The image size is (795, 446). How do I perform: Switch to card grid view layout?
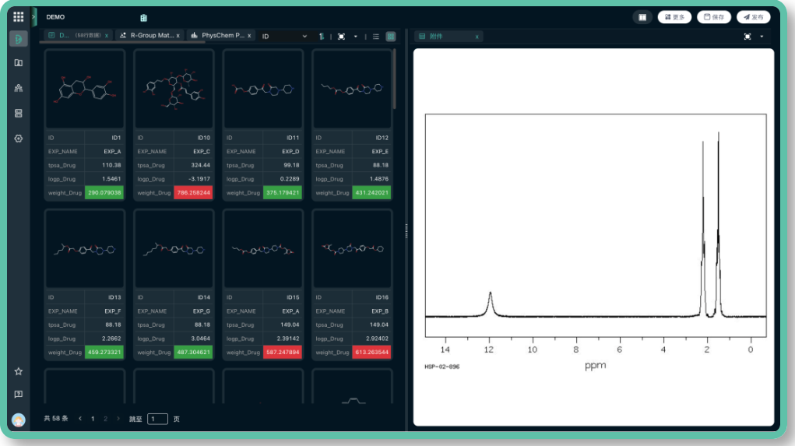click(x=391, y=36)
